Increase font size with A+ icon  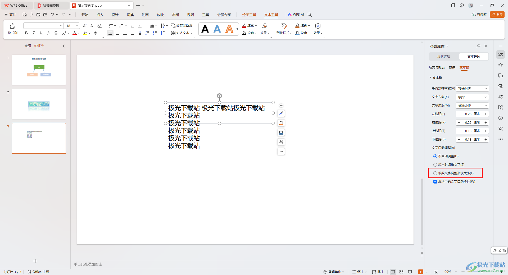pyautogui.click(x=85, y=26)
